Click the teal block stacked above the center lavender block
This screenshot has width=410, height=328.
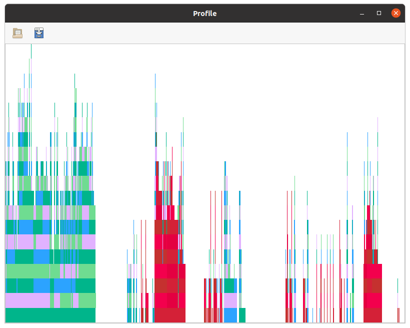[229, 286]
